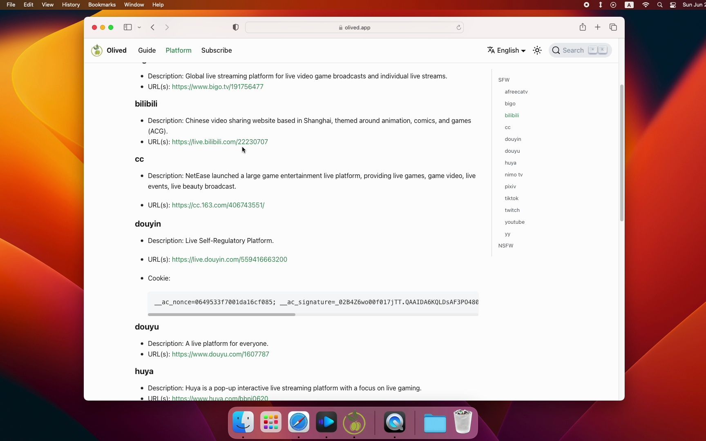Click the Search field on Olived
Image resolution: width=706 pixels, height=441 pixels.
580,50
